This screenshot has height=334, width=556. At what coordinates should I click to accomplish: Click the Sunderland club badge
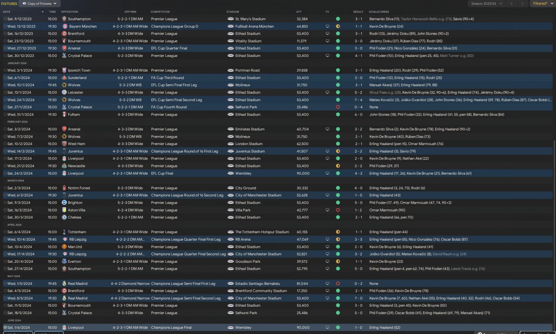point(64,78)
